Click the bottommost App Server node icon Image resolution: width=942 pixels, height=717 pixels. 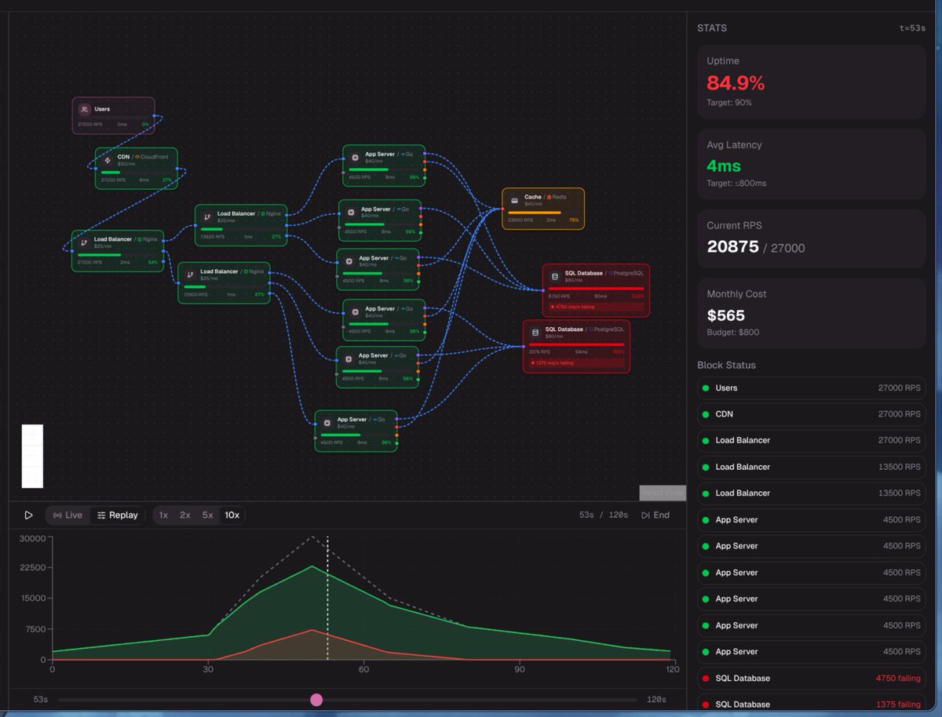[x=327, y=423]
